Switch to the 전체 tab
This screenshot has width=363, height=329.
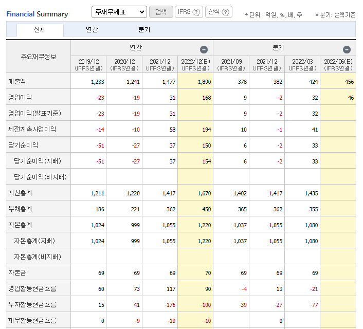(x=40, y=30)
